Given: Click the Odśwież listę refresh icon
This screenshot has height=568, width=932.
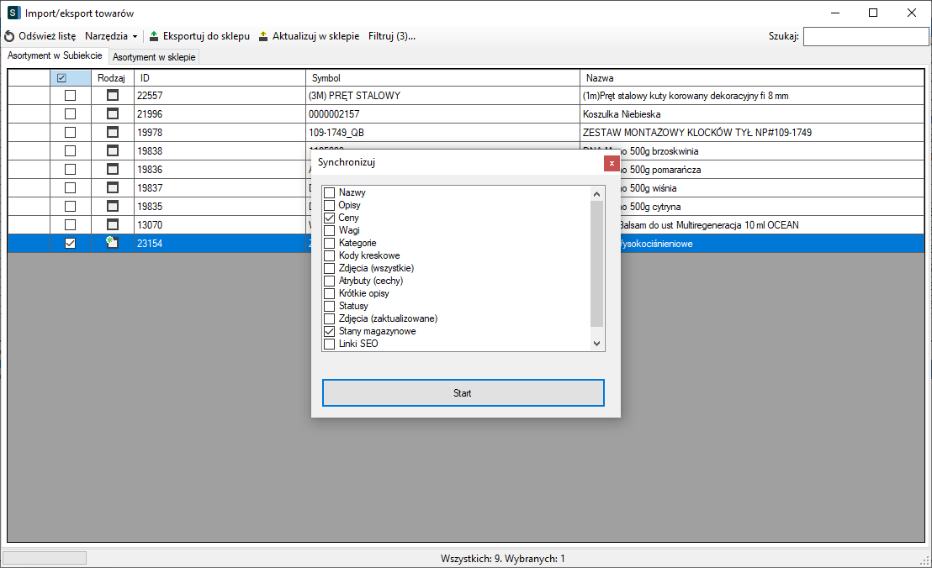Looking at the screenshot, I should [9, 37].
